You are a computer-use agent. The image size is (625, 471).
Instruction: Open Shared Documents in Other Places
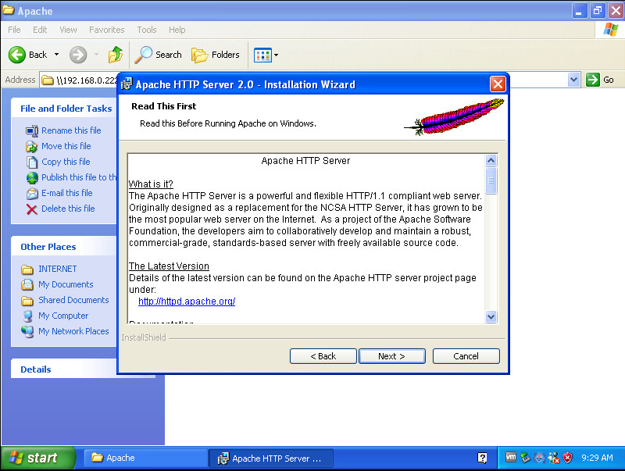click(73, 300)
